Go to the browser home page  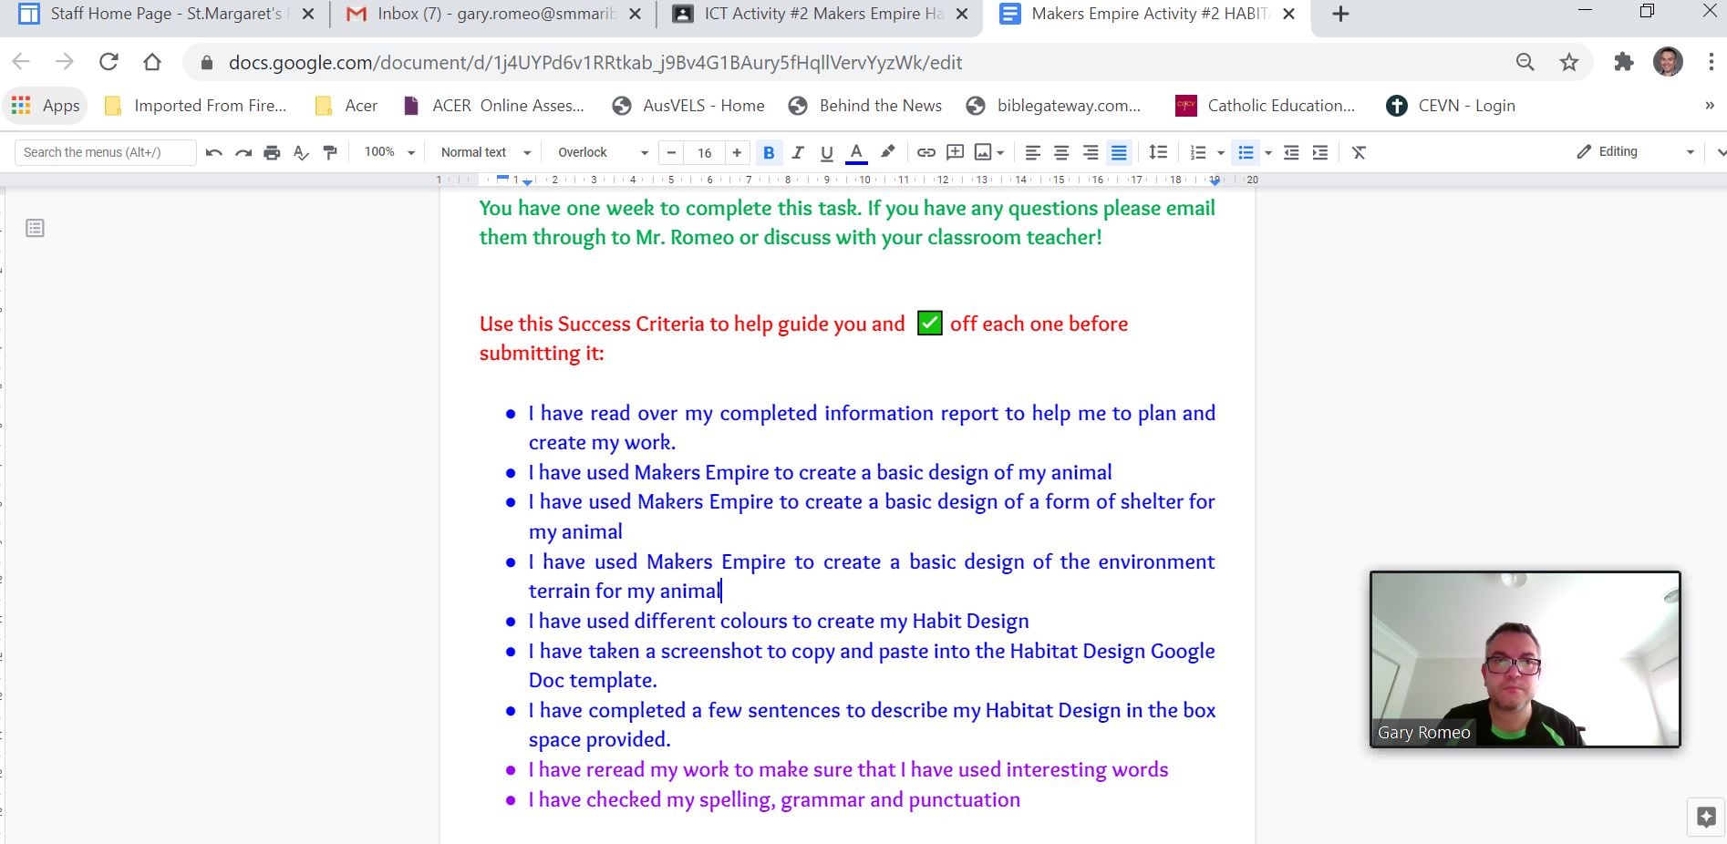[152, 62]
